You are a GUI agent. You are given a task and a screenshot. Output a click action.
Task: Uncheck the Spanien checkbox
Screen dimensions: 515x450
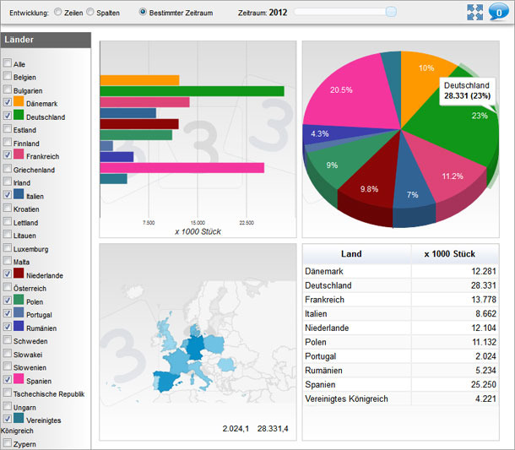[x=8, y=379]
